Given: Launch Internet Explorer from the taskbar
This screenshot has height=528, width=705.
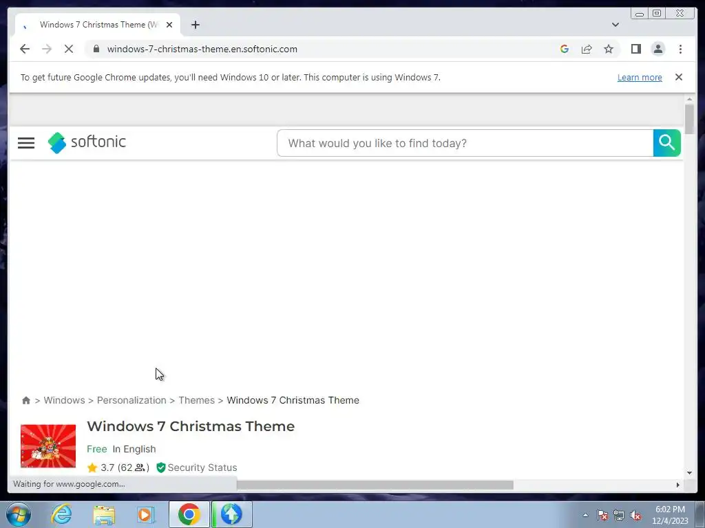Looking at the screenshot, I should (x=61, y=514).
